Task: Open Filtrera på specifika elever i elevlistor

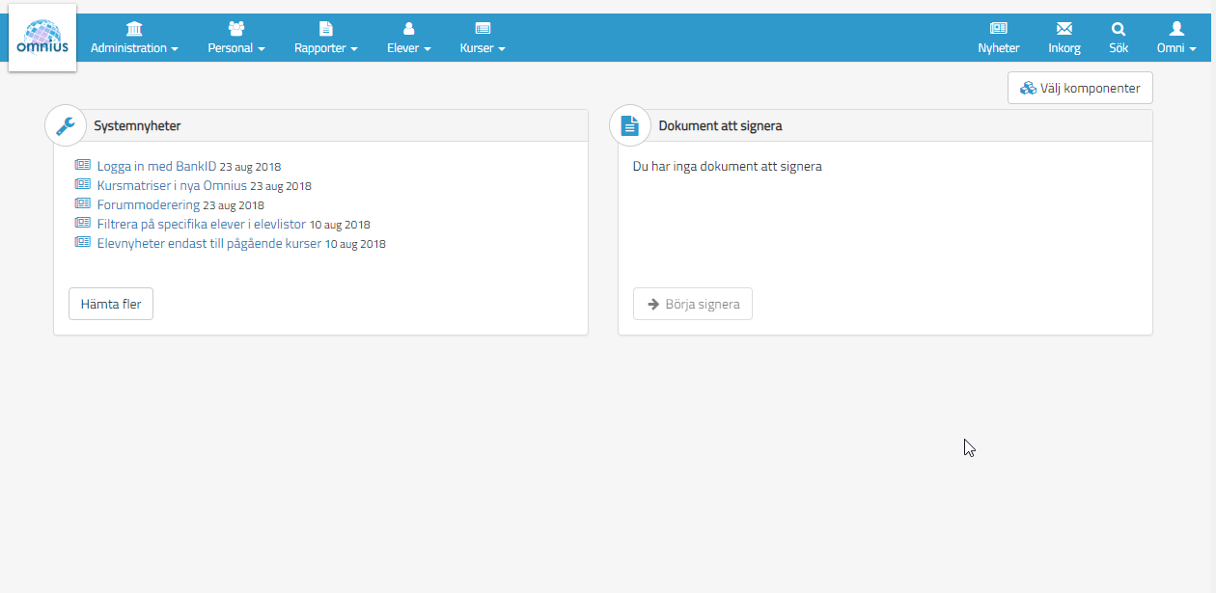Action: (x=201, y=224)
